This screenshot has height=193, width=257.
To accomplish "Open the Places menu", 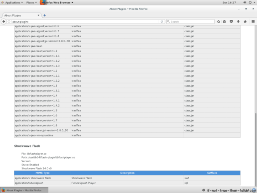I will click(32, 3).
